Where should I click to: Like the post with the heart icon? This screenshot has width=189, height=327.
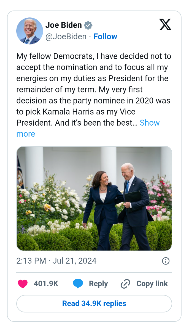click(23, 284)
